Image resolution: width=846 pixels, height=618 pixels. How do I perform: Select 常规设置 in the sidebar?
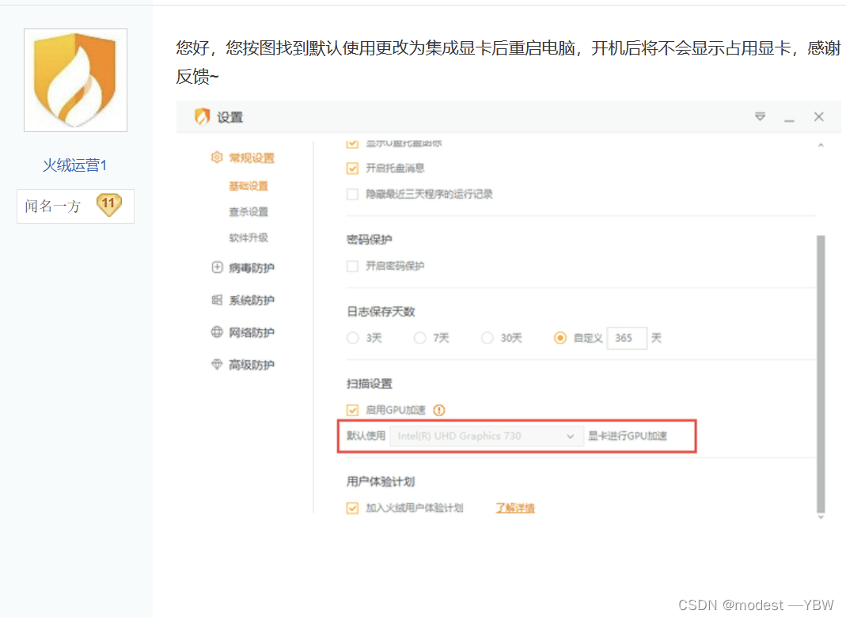click(x=252, y=158)
